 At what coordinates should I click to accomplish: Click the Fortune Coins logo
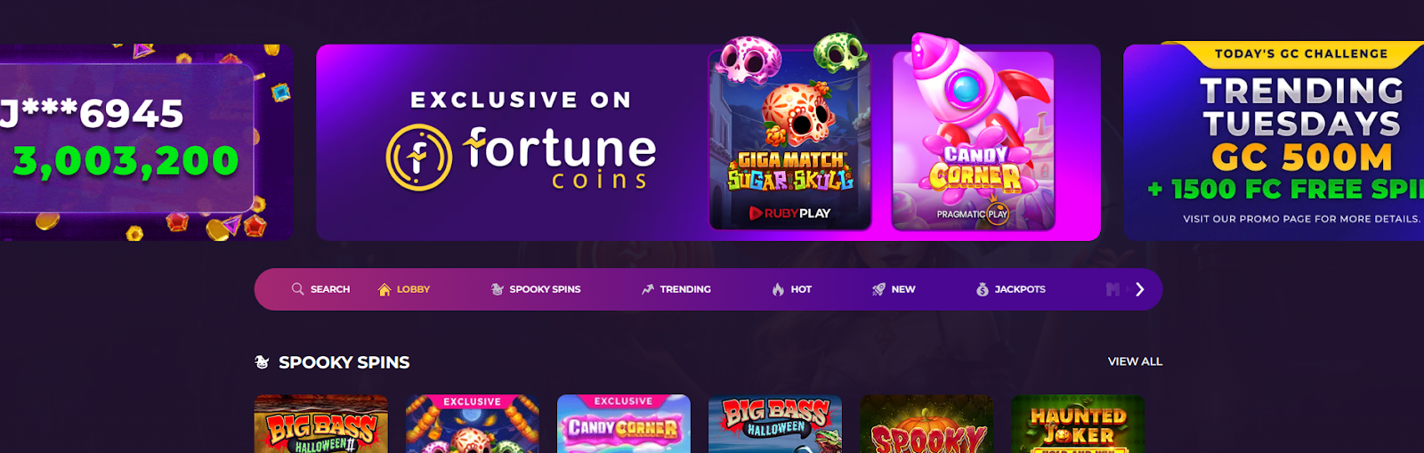pyautogui.click(x=522, y=158)
